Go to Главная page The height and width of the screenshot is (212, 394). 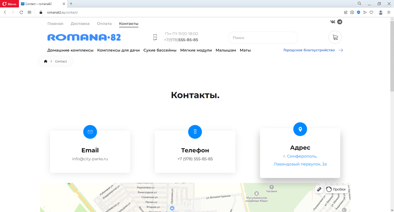pos(55,24)
